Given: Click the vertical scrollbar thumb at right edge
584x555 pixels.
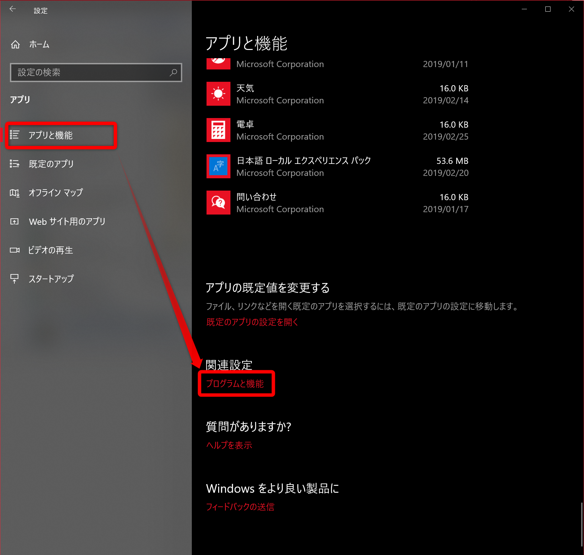Looking at the screenshot, I should 582,524.
